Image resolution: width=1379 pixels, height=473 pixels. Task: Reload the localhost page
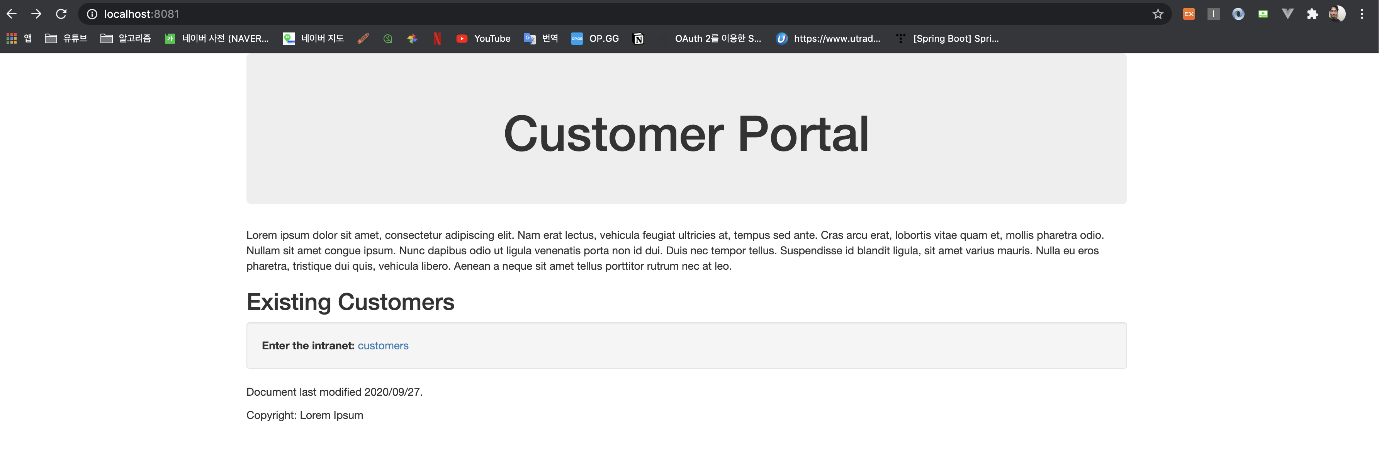click(61, 14)
